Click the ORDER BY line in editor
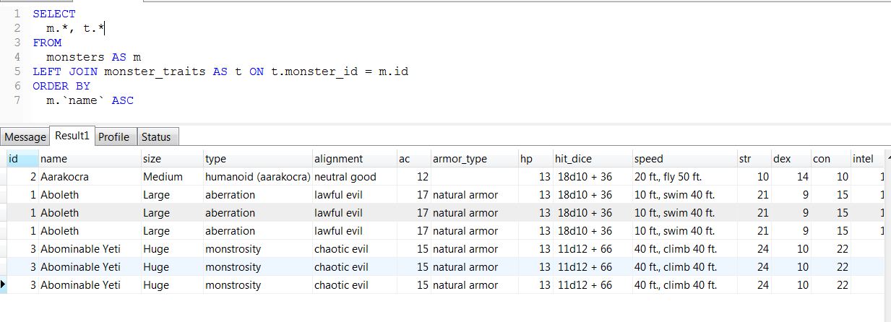This screenshot has height=322, width=891. click(x=61, y=86)
